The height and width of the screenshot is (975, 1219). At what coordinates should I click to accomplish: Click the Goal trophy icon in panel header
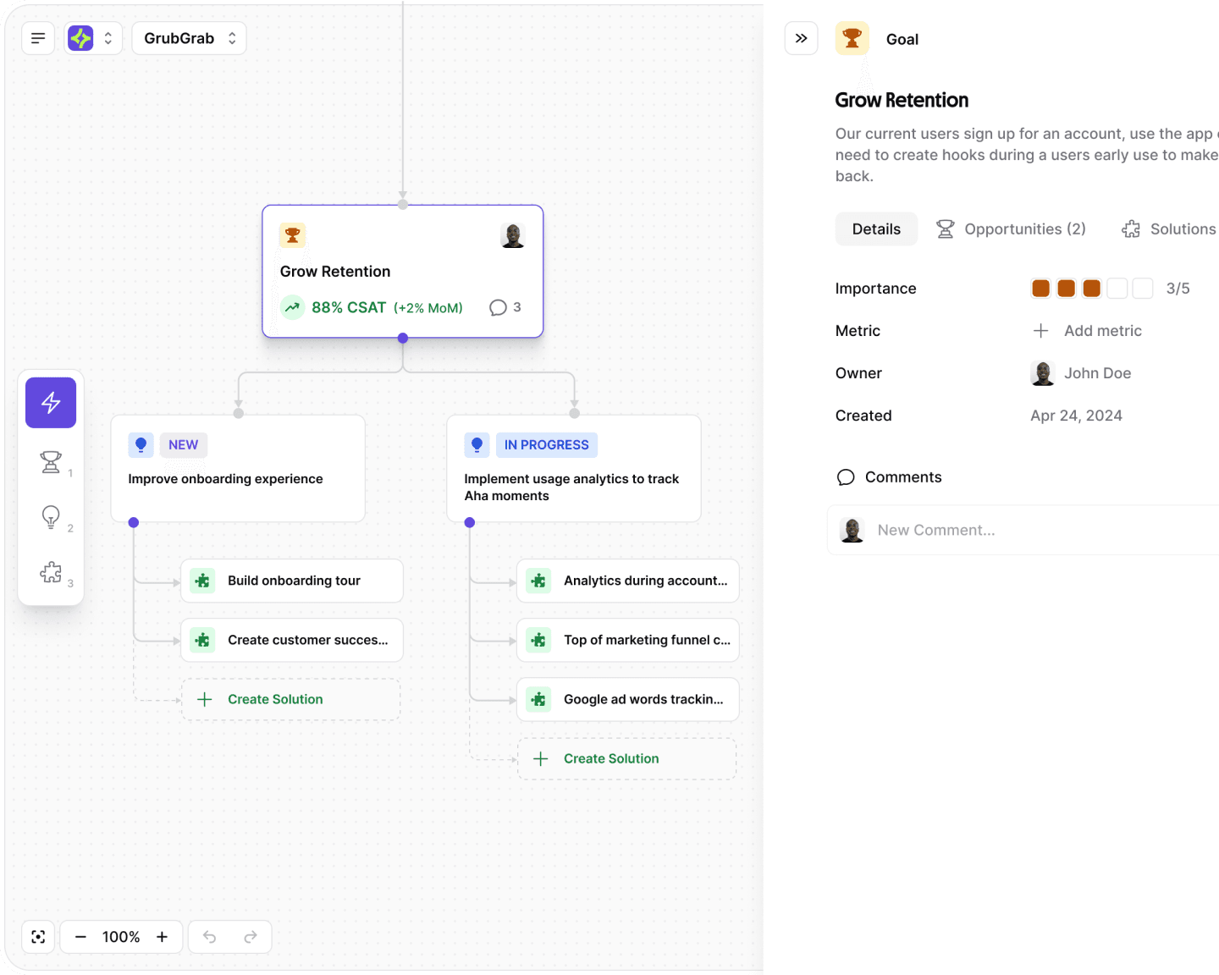(852, 38)
